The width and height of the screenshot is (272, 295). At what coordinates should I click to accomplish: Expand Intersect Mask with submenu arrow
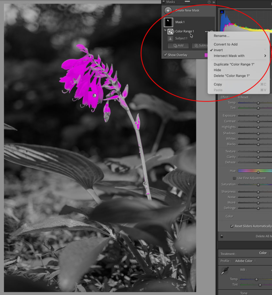pos(265,56)
